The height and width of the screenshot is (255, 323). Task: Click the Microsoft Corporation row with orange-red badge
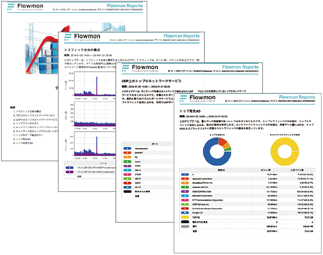tap(247, 179)
